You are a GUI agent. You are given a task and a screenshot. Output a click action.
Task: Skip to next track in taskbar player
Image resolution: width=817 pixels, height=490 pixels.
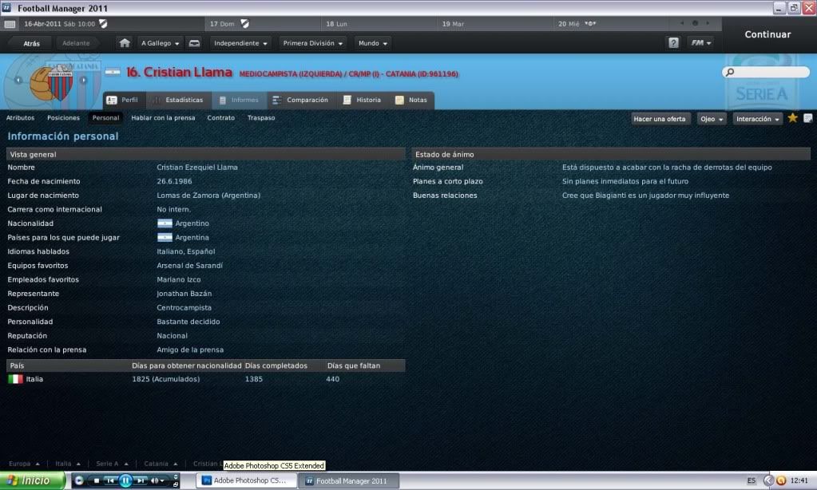tap(141, 480)
